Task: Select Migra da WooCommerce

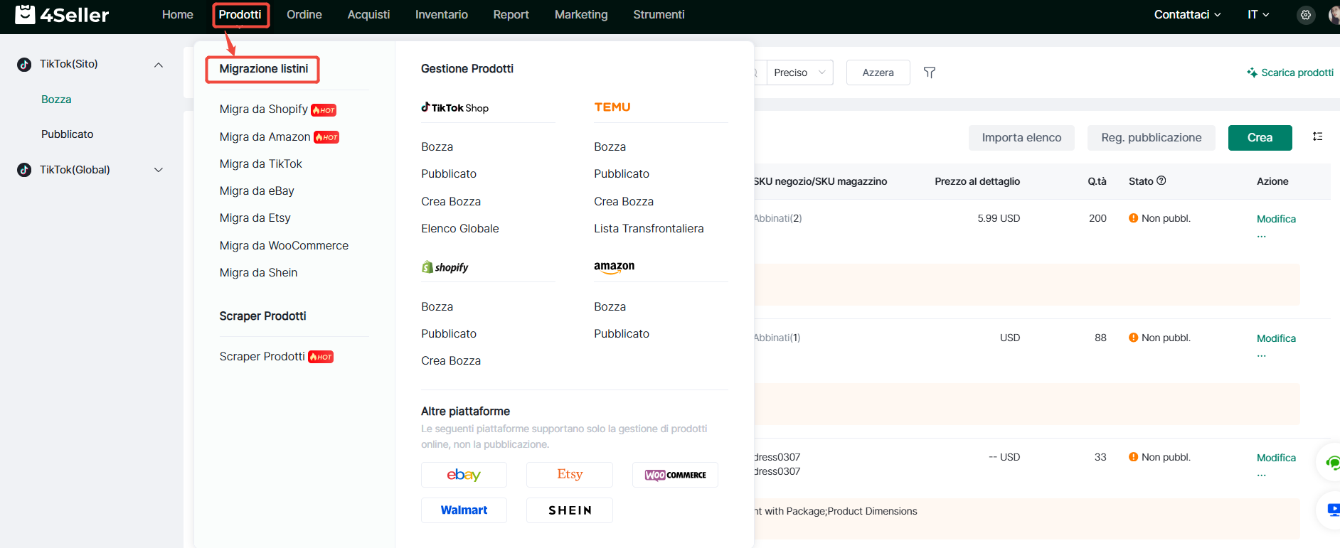Action: click(284, 246)
